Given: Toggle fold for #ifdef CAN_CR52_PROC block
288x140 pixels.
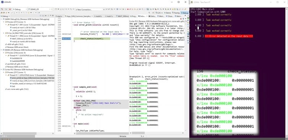Looking at the screenshot, I should point(73,101).
